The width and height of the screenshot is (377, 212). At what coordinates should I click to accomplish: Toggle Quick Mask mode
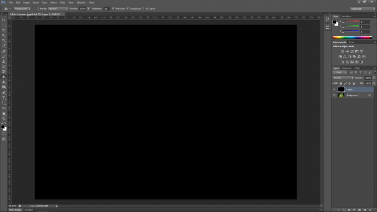pyautogui.click(x=3, y=134)
